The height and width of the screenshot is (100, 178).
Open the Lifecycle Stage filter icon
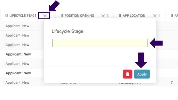(x=45, y=16)
